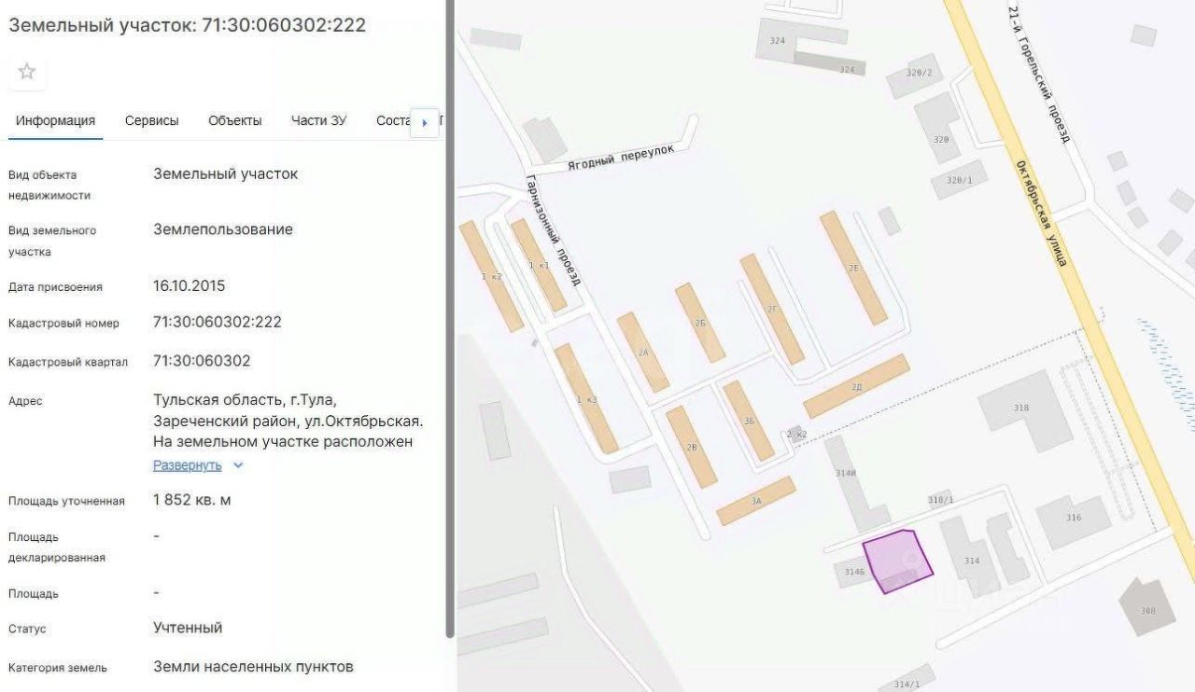Click building 2Б on the map
1195x692 pixels.
[700, 323]
